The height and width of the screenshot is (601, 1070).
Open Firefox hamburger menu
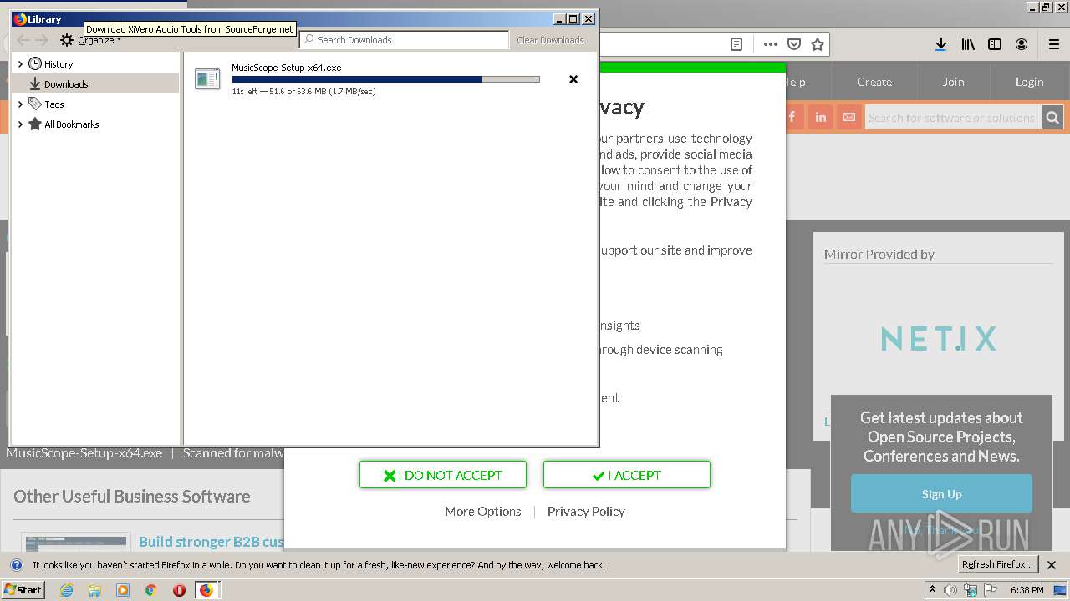[1053, 44]
